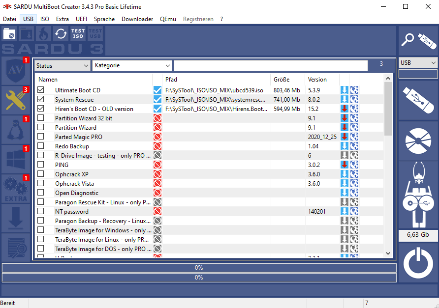Click the TEST USB toolbar icon

click(95, 34)
